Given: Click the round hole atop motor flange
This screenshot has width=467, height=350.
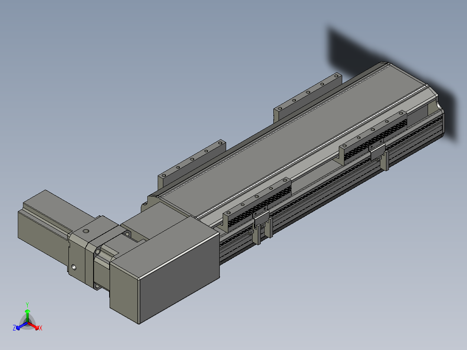Looking at the screenshot, I should click(x=86, y=231).
